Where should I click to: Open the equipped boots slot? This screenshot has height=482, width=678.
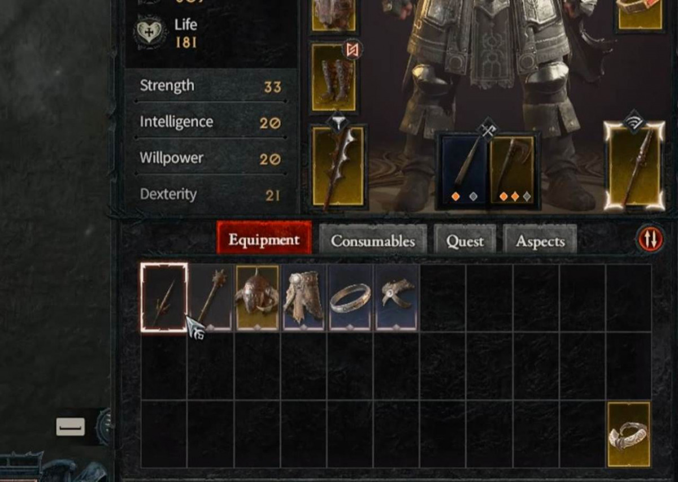333,78
